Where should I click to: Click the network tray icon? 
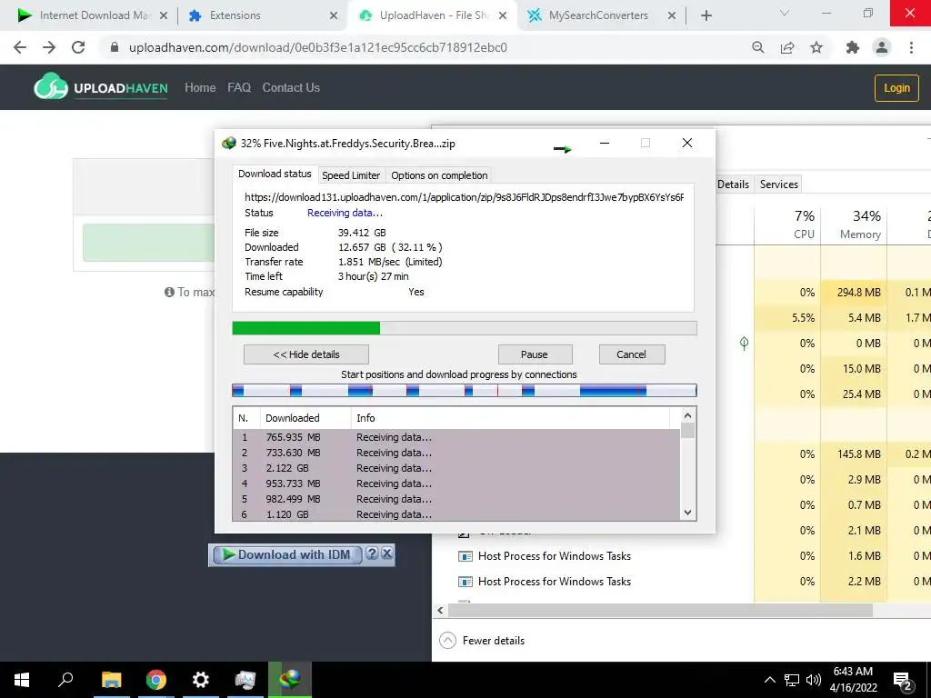tap(792, 680)
